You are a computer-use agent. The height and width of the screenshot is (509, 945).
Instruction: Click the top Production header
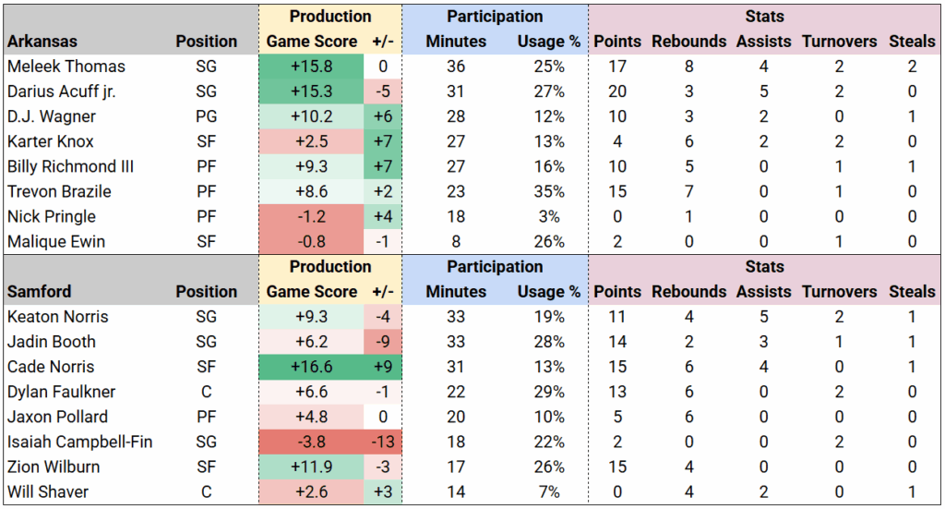[x=330, y=17]
